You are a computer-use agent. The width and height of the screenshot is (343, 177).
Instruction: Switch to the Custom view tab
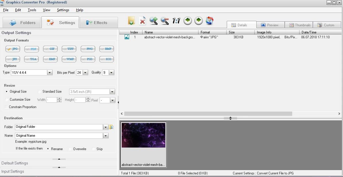click(327, 25)
